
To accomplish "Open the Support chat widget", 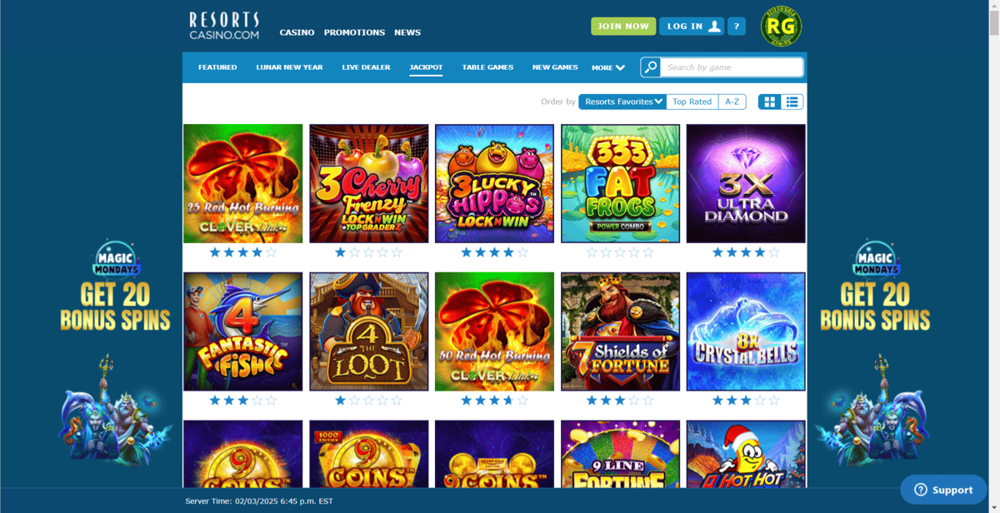I will pos(943,490).
